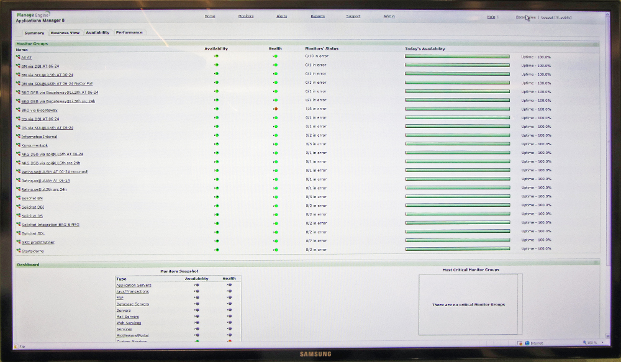The height and width of the screenshot is (362, 621).
Task: Click availability icon for Soliditet DBI
Action: click(x=217, y=206)
